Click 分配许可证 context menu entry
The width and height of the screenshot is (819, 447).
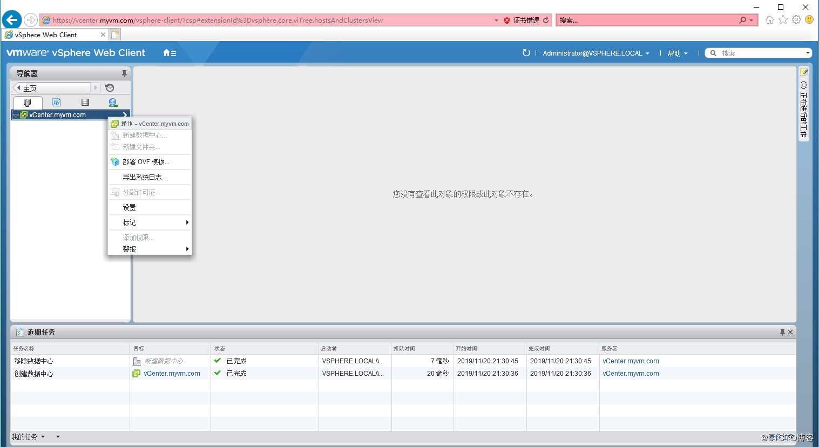tap(150, 192)
